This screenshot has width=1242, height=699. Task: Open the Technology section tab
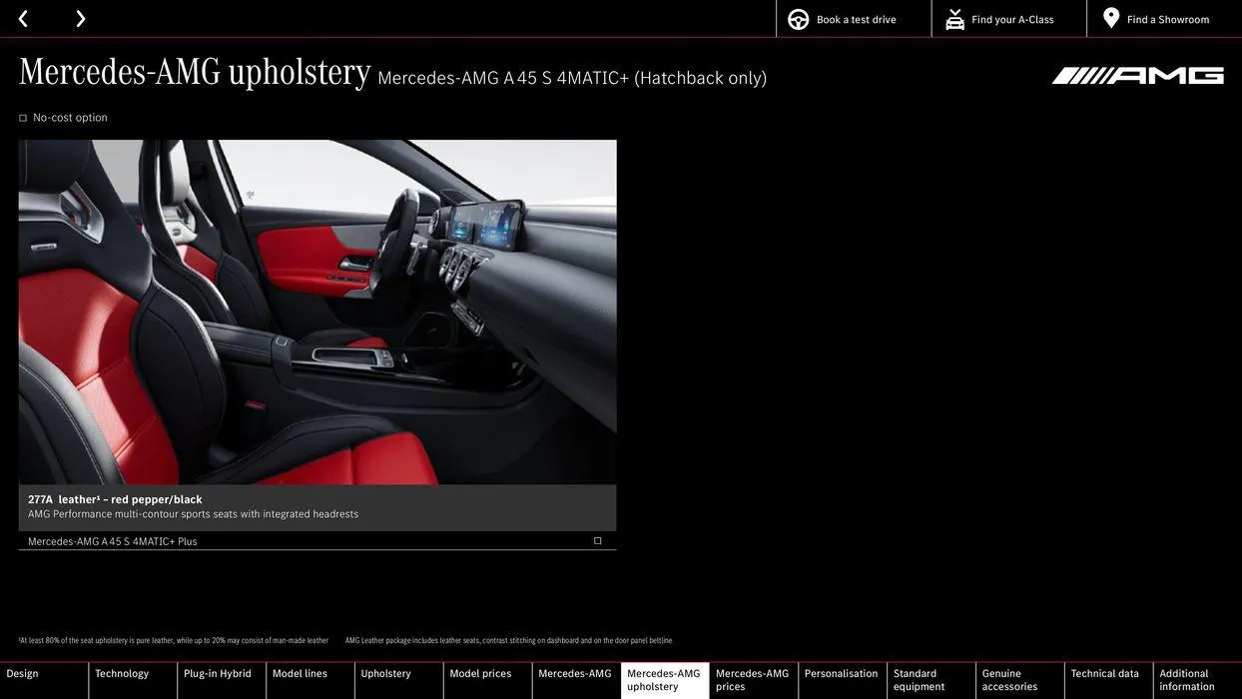[x=122, y=674]
